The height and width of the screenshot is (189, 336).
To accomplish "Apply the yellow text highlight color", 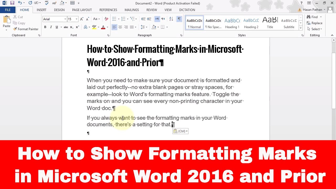I will [94, 27].
